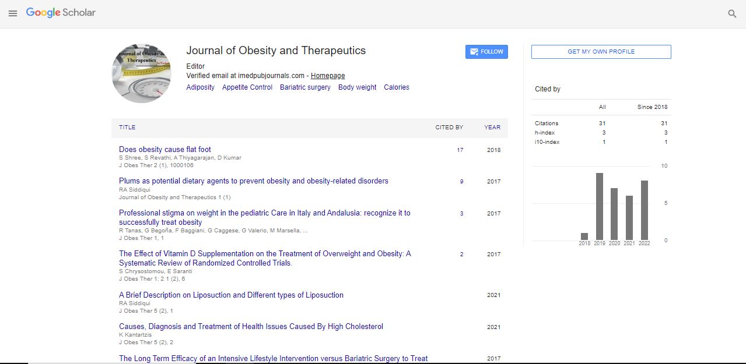The image size is (746, 364).
Task: Click the Since 2018 column header
Action: click(652, 107)
